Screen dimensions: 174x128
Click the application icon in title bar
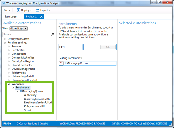point(3,3)
